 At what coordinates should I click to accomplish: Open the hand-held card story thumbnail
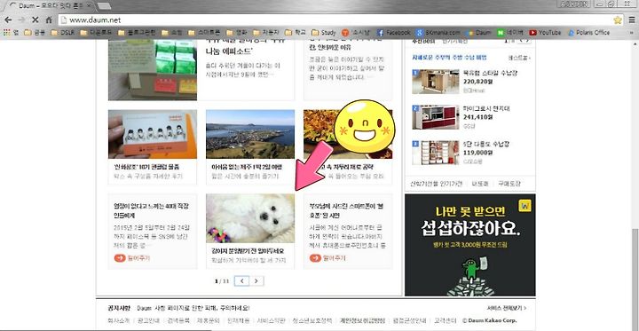153,134
